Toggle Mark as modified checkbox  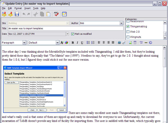click(x=73, y=34)
